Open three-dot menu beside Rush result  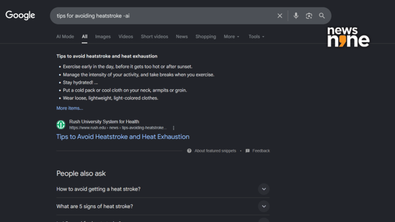point(173,128)
